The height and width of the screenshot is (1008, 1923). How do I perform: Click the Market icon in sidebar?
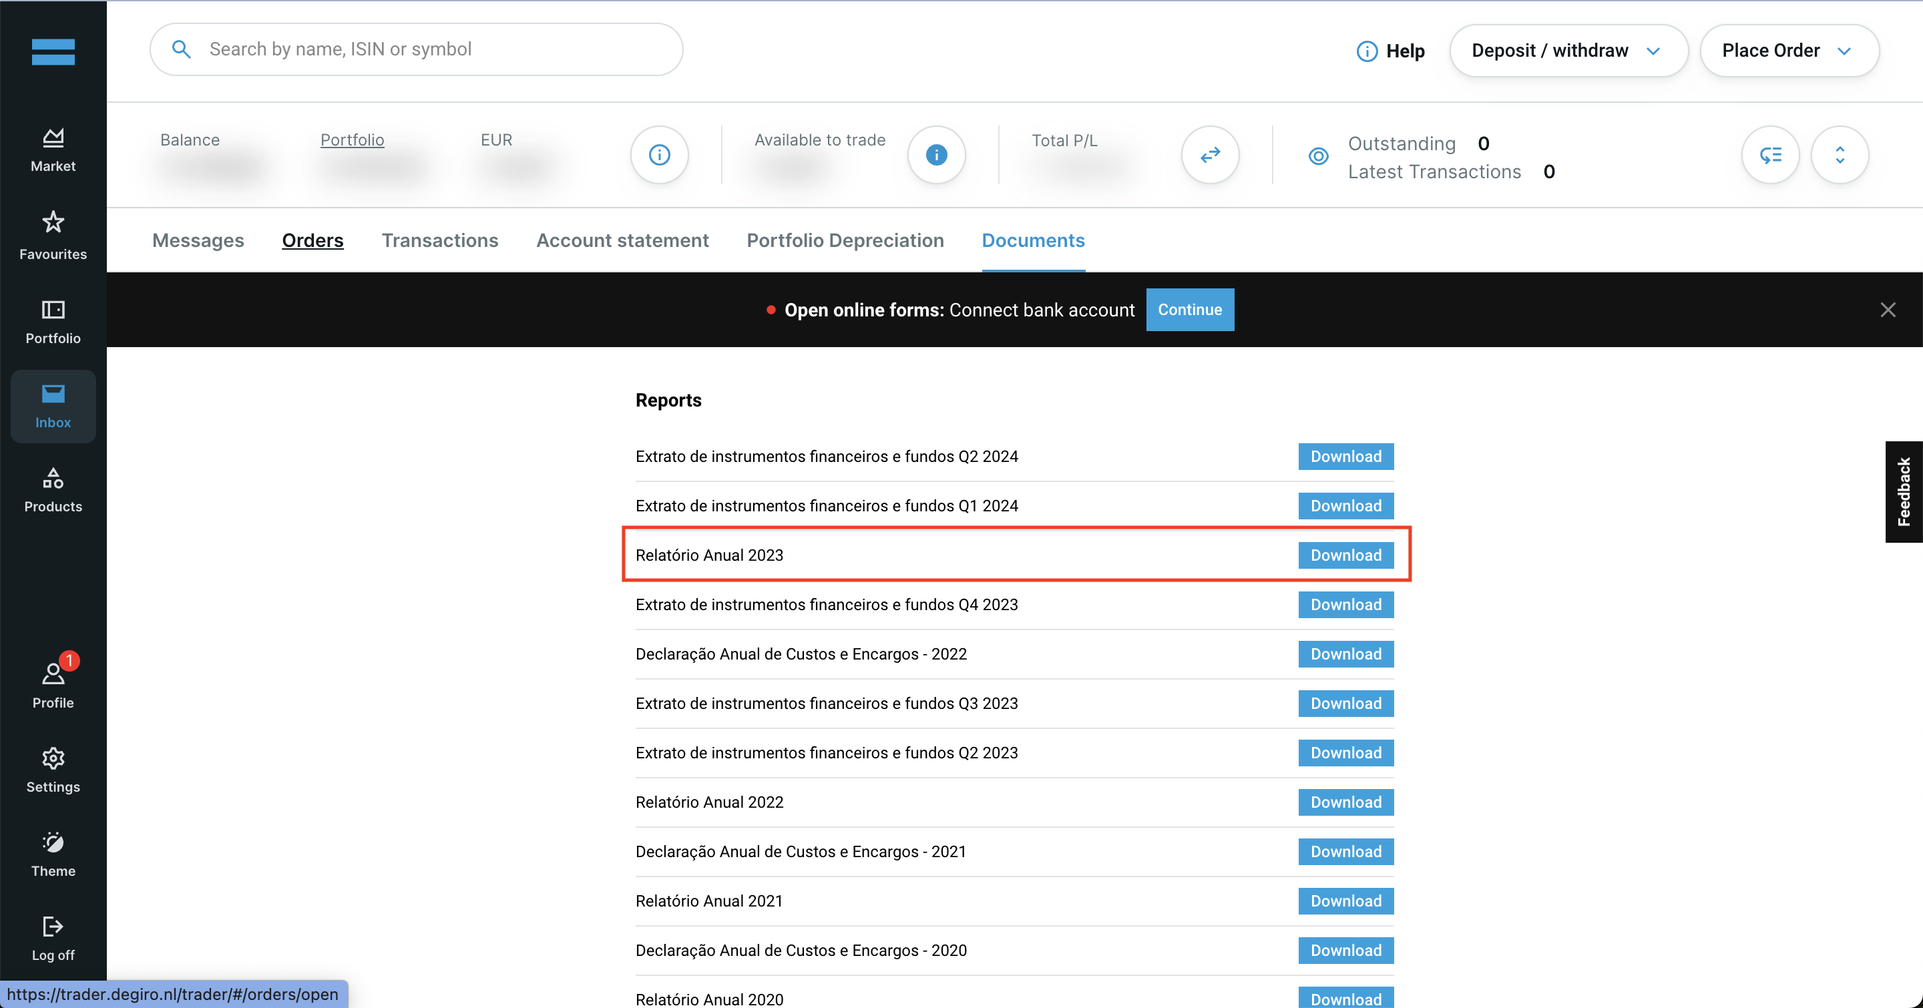coord(53,149)
